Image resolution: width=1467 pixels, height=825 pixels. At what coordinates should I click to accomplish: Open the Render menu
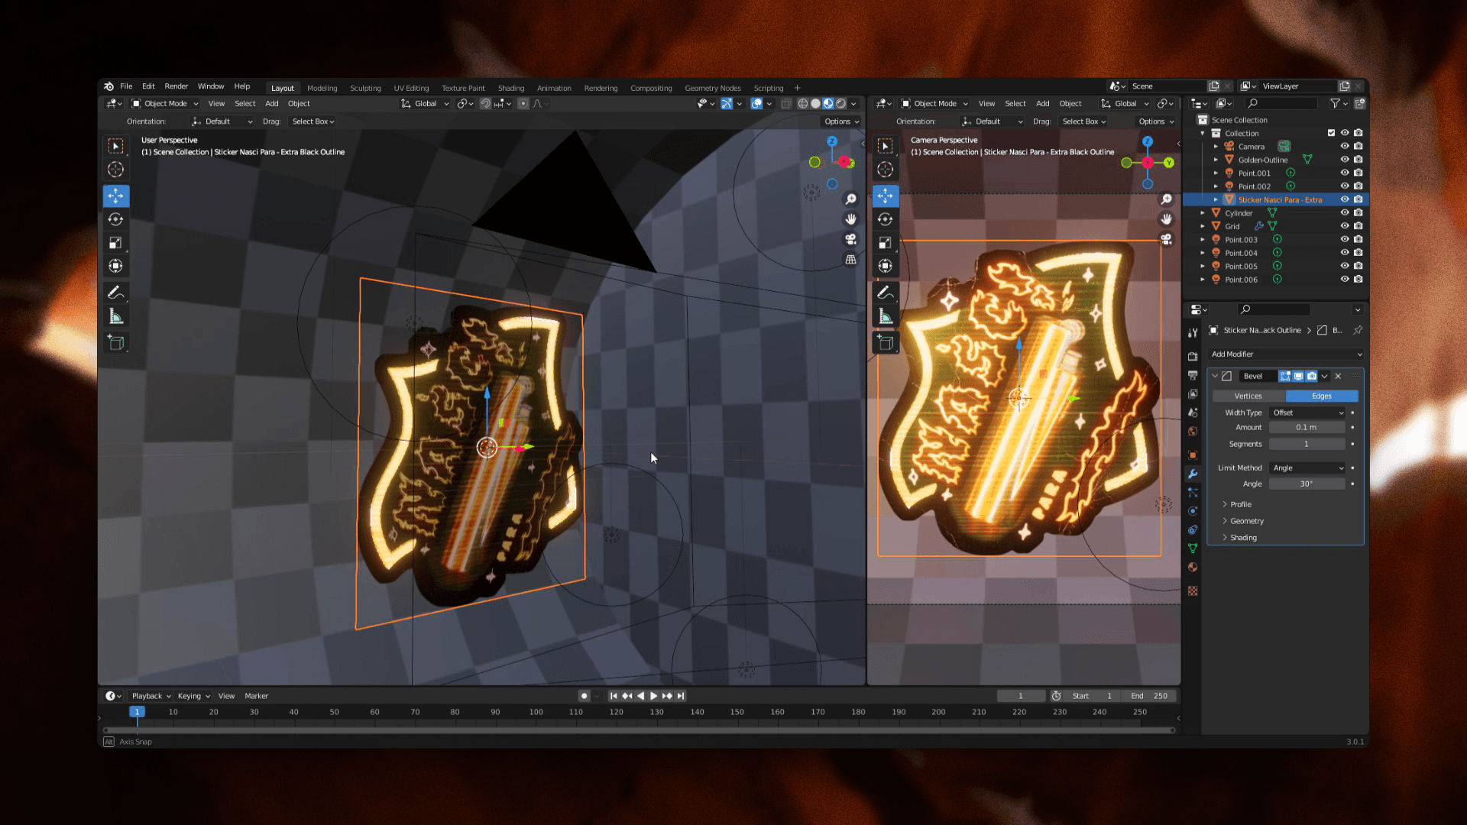176,86
